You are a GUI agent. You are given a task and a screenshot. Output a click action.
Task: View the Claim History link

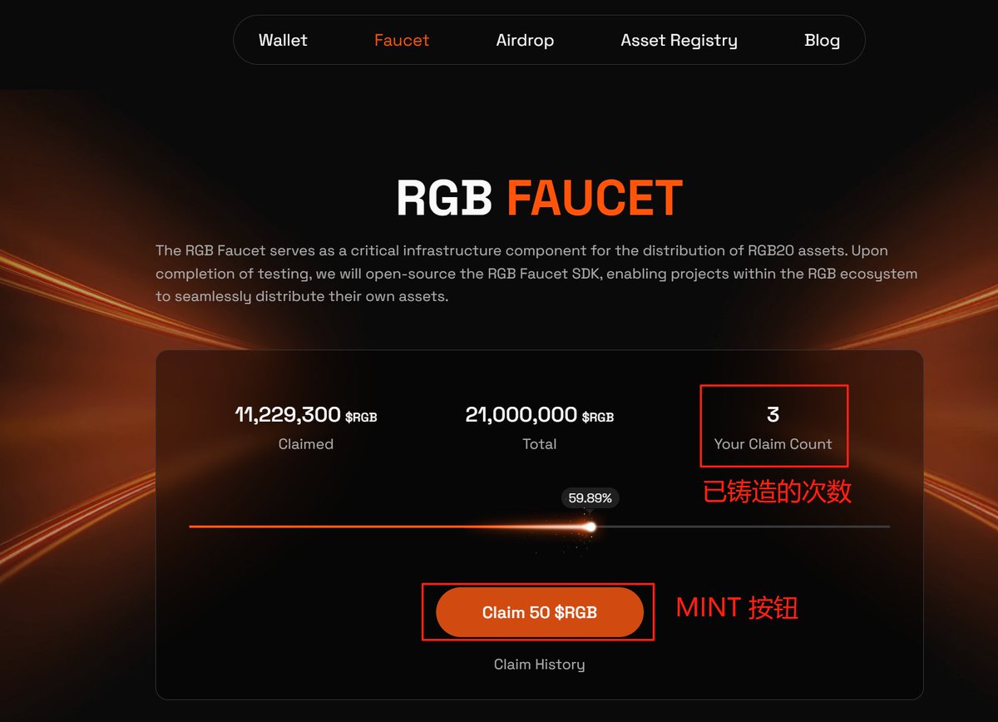pyautogui.click(x=539, y=665)
